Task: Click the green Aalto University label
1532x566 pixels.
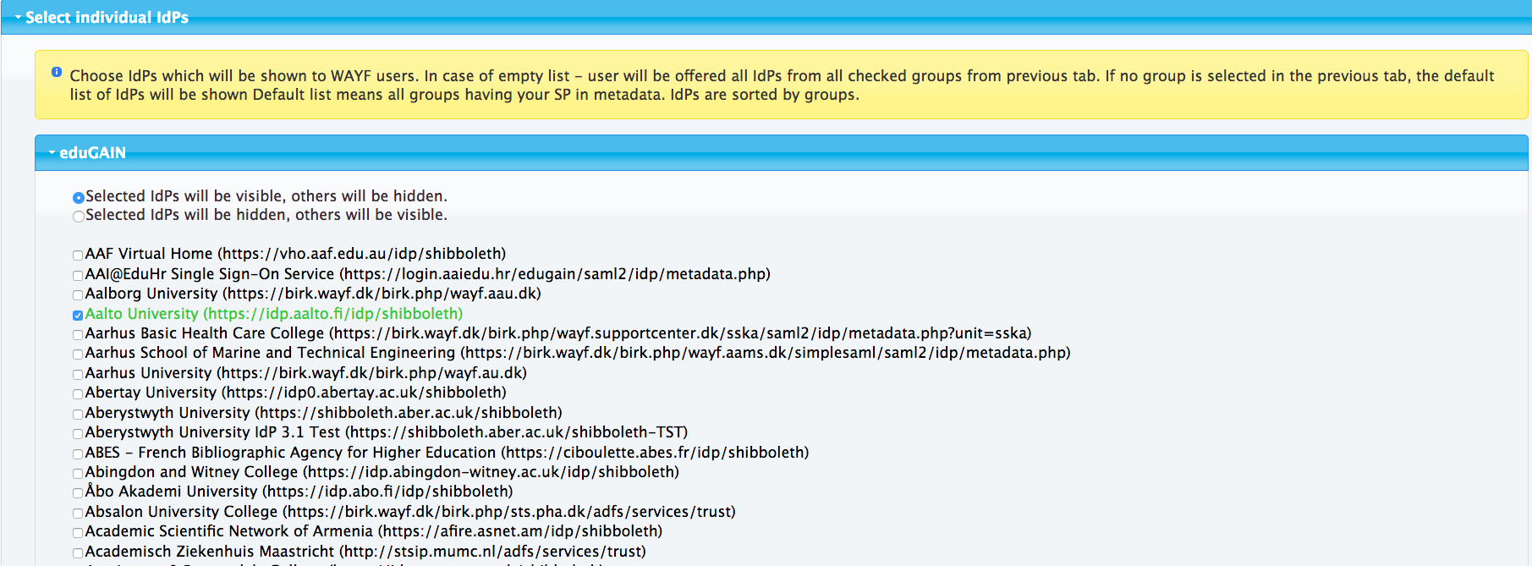Action: tap(273, 314)
